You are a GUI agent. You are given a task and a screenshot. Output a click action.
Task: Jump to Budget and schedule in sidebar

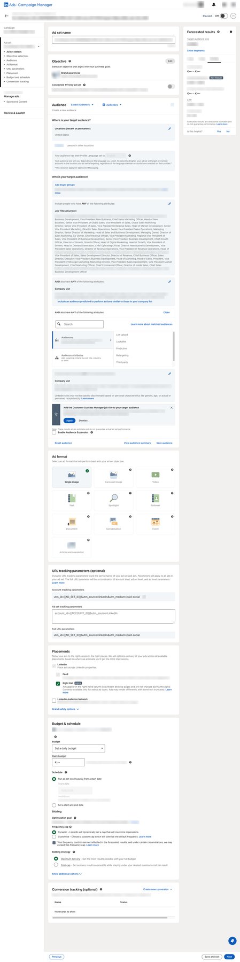[18, 77]
